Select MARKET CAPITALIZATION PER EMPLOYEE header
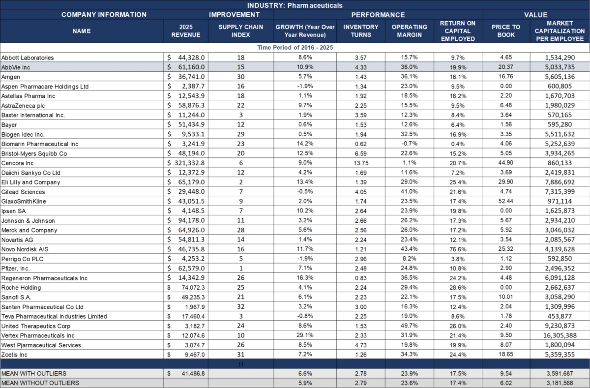 point(560,31)
